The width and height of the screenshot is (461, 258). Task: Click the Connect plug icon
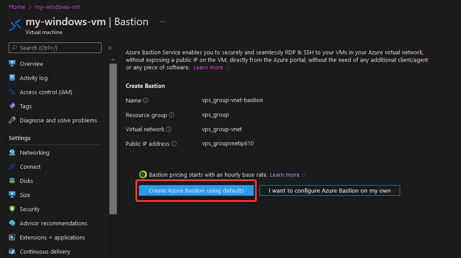coord(12,167)
